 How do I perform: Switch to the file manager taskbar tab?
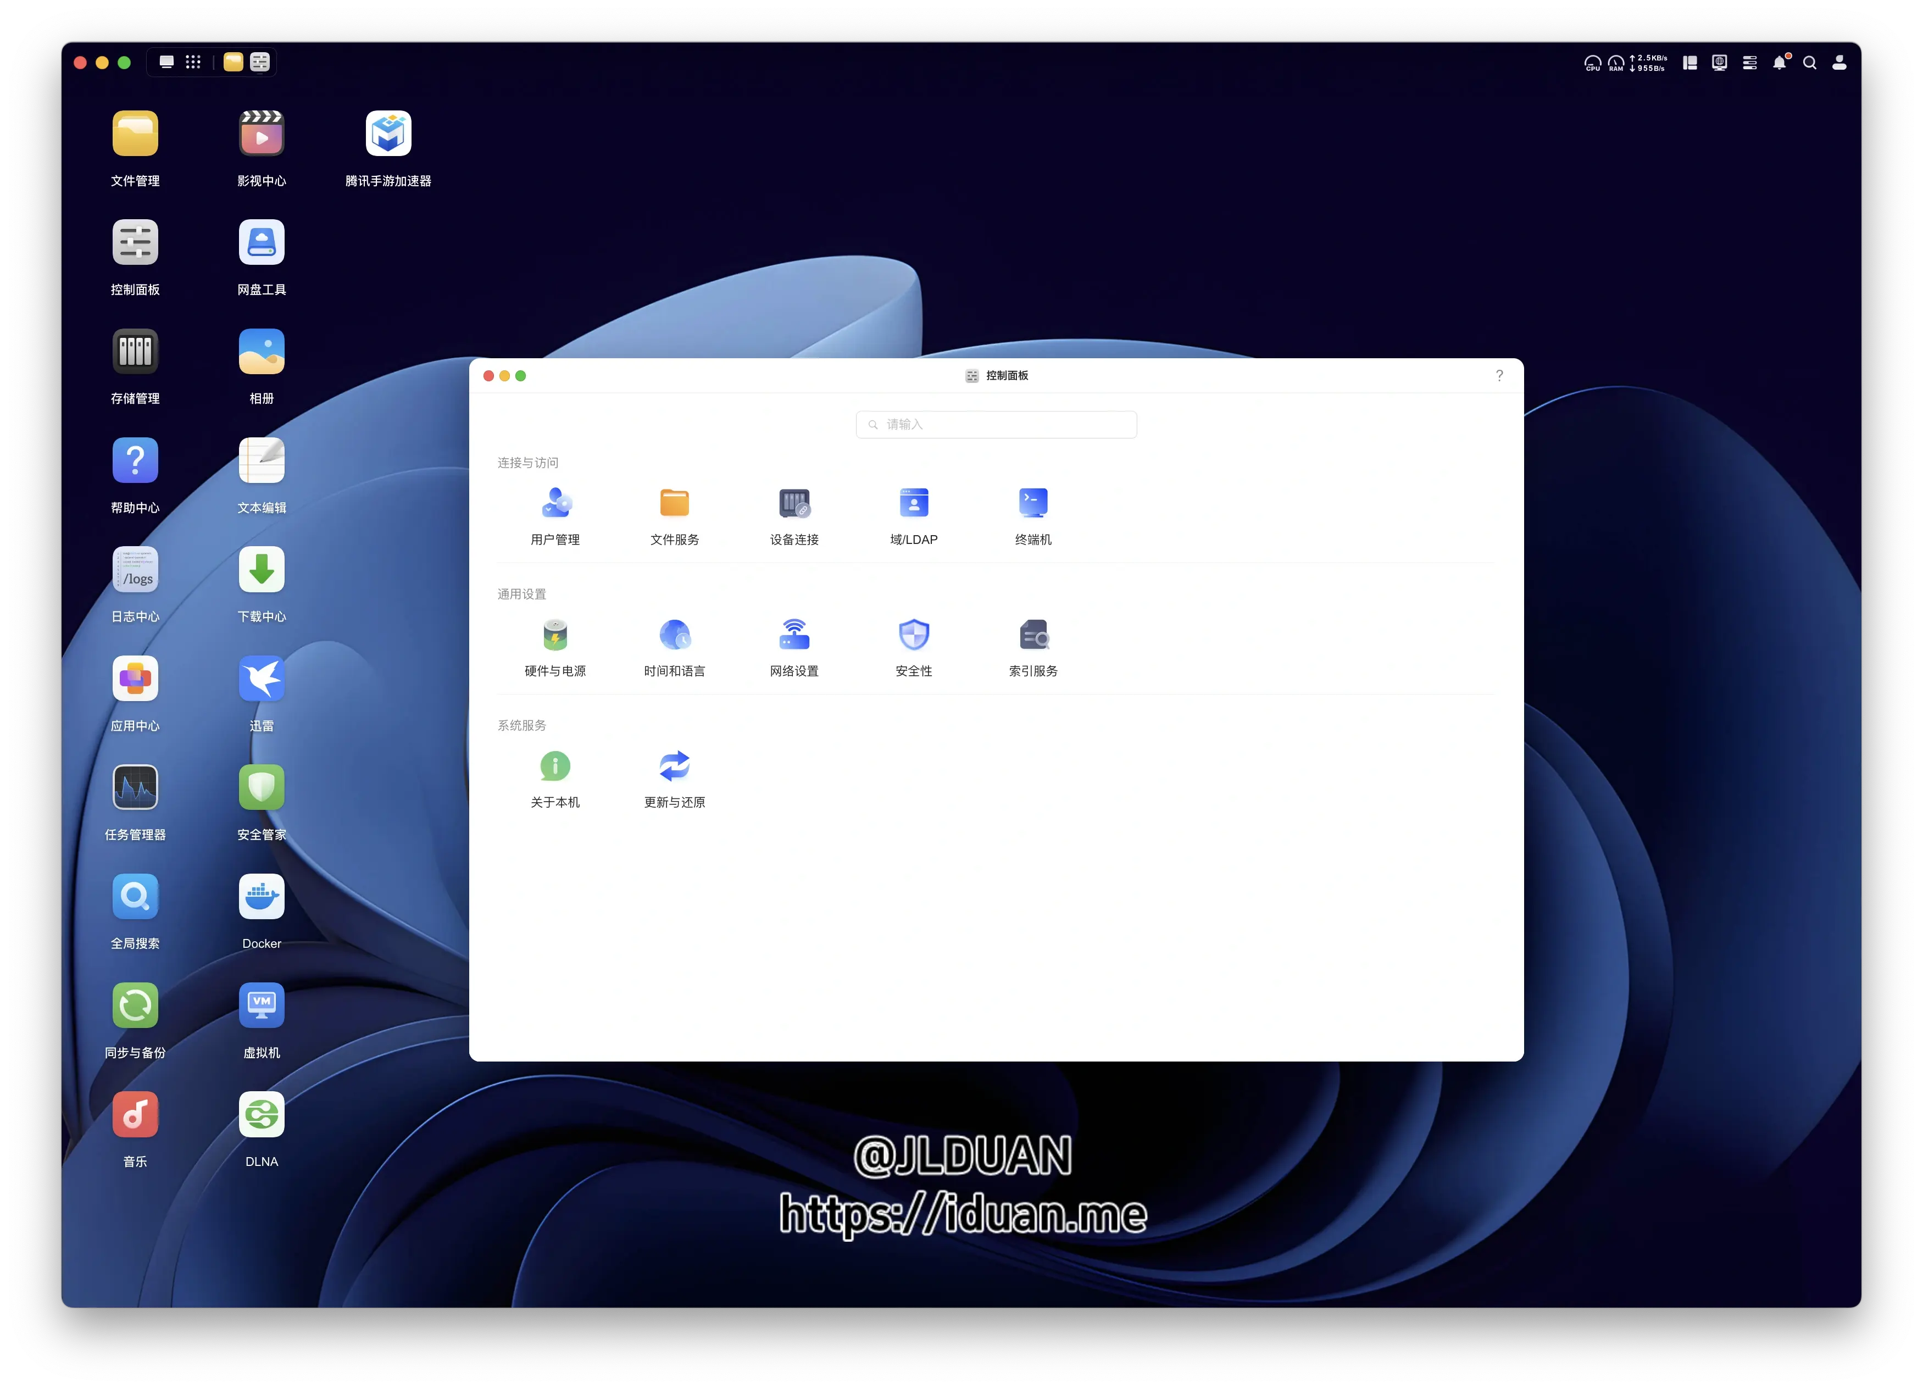233,62
